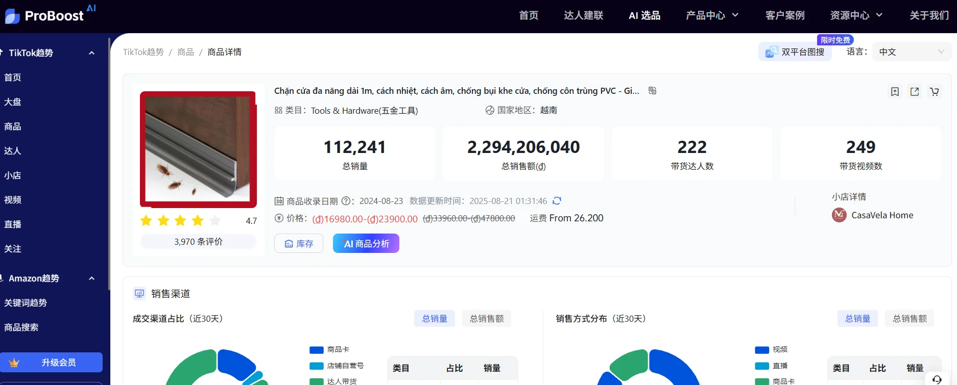Toggle 店铺自营号 legend swatch
The image size is (957, 385).
coord(317,366)
